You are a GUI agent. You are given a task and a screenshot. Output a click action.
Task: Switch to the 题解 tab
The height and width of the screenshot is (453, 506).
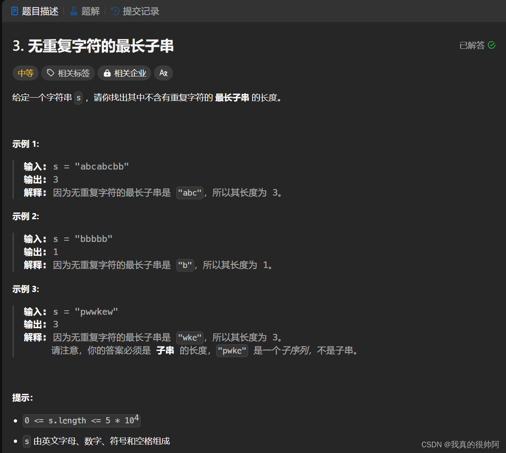pos(84,11)
